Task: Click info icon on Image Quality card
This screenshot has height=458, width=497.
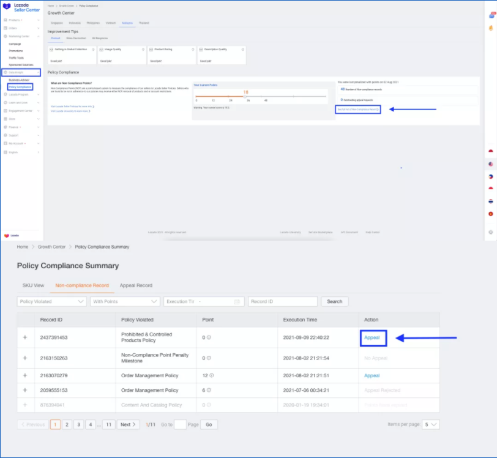Action: [x=143, y=50]
